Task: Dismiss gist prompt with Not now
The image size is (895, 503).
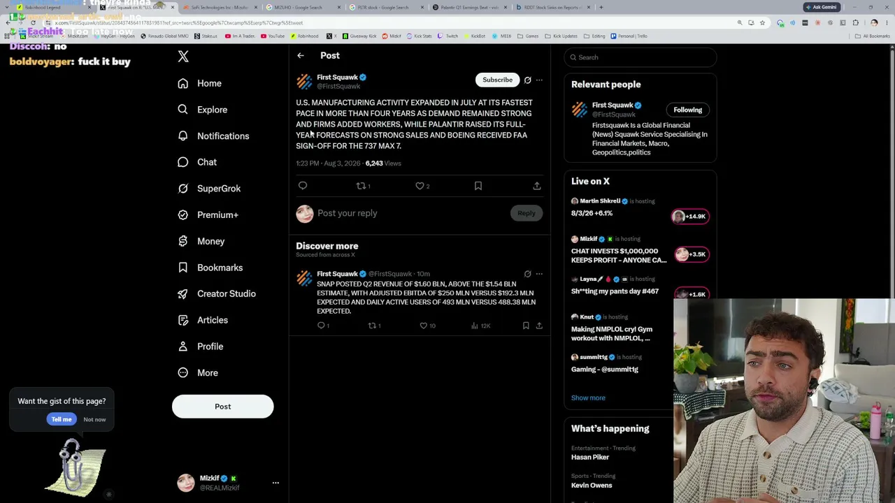Action: 94,420
